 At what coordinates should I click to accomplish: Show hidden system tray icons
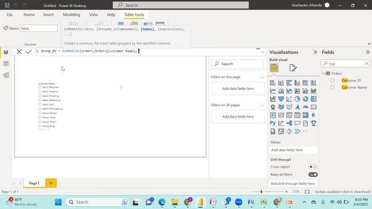pos(304,202)
